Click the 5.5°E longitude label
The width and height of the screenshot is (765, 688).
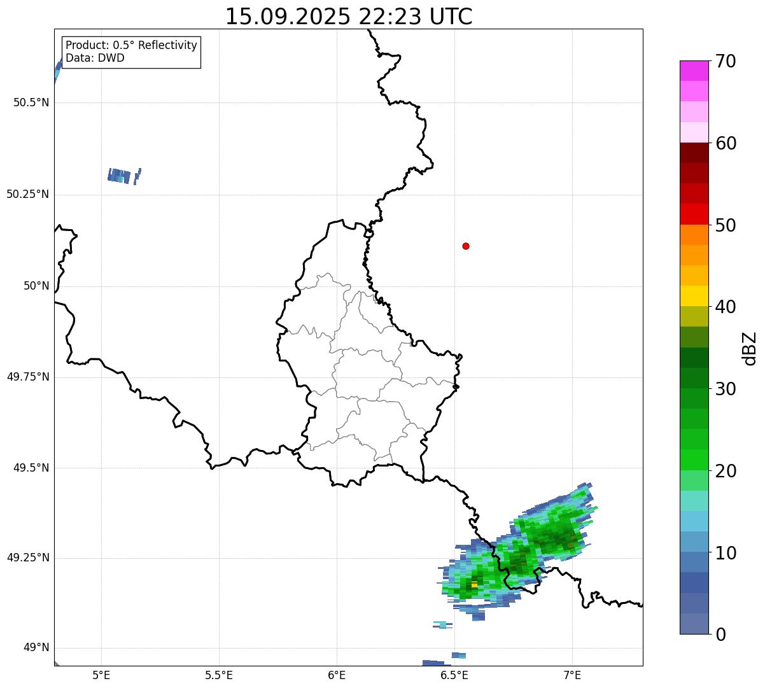pos(219,675)
